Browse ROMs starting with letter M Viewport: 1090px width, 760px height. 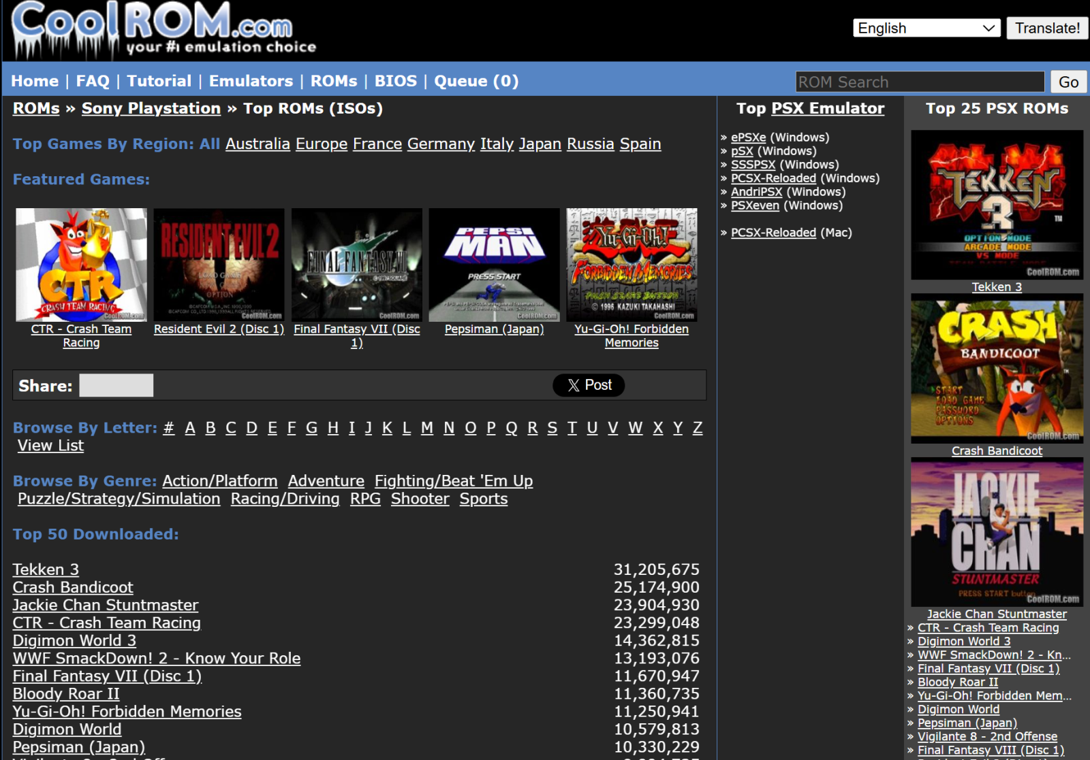coord(427,428)
